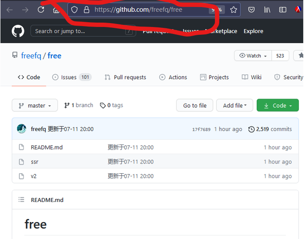Open the README.md file
The width and height of the screenshot is (308, 239).
click(47, 147)
